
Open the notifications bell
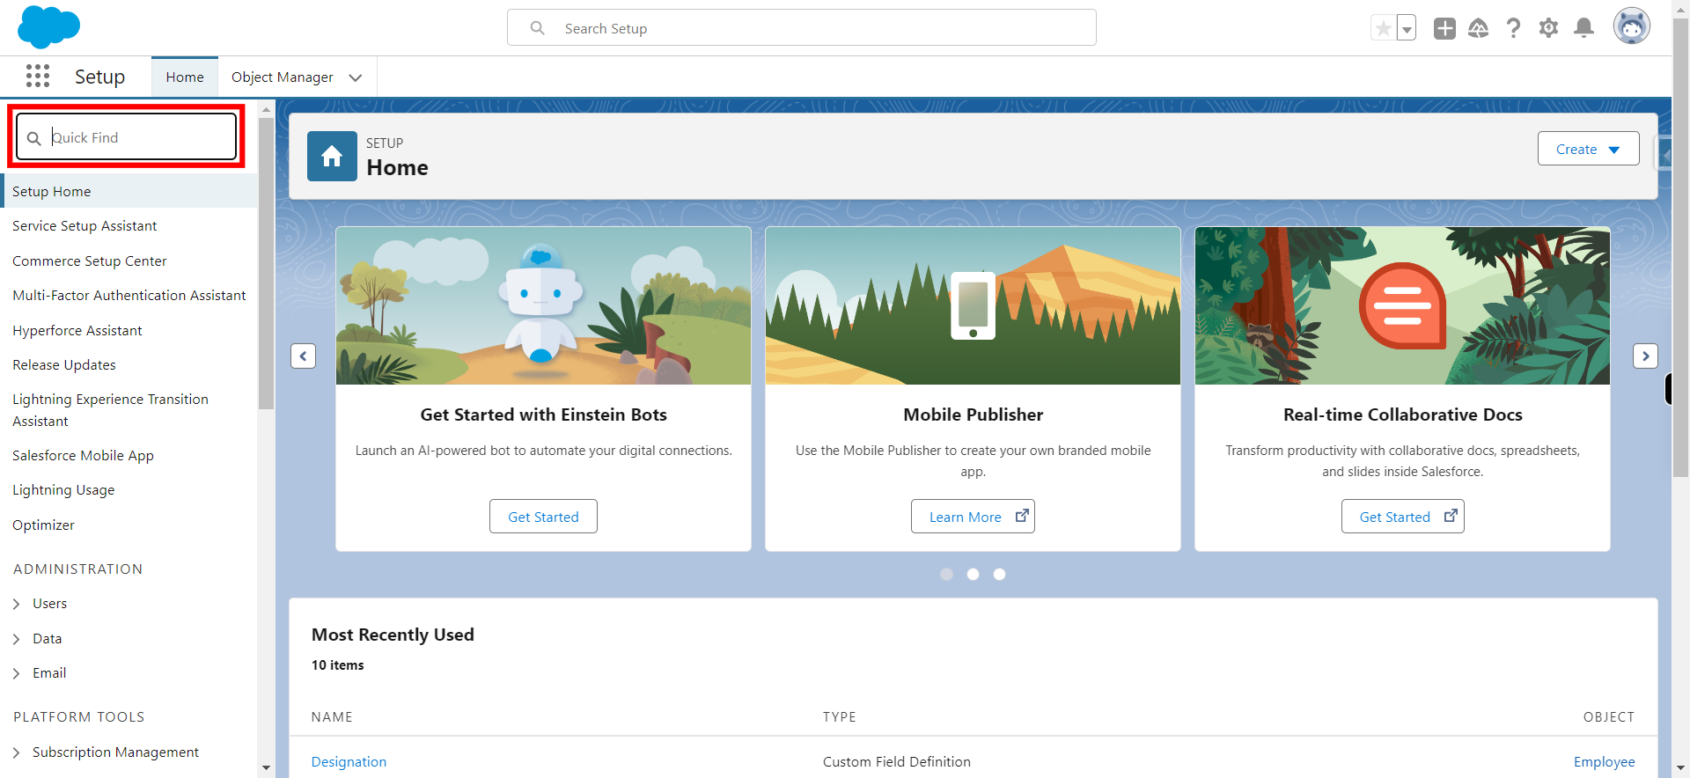(1583, 28)
